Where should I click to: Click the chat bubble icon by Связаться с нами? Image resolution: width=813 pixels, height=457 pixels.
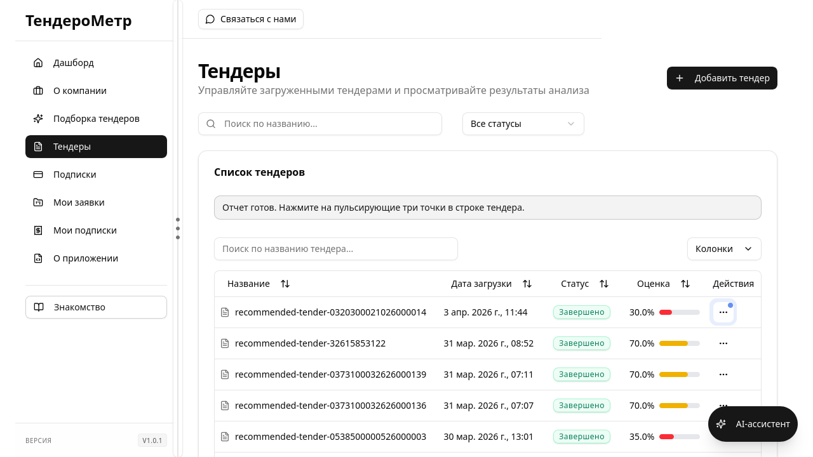pos(210,19)
